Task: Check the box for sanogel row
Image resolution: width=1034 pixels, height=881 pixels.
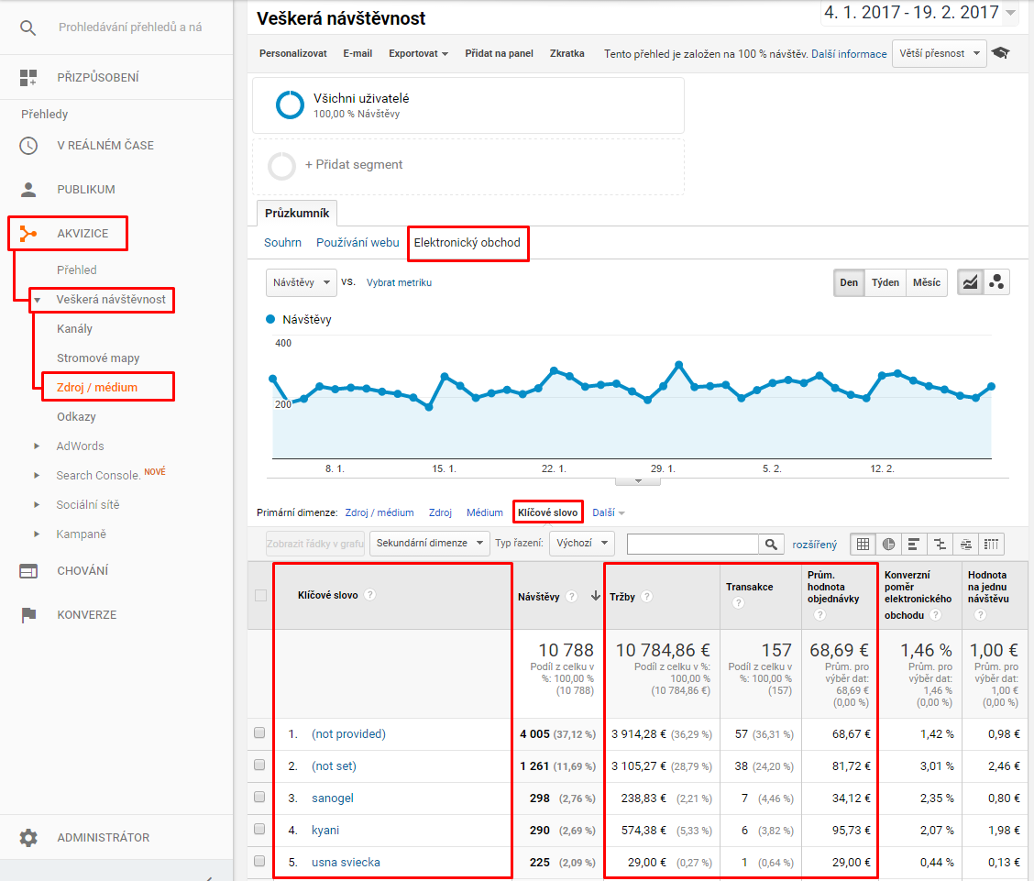Action: pyautogui.click(x=259, y=798)
